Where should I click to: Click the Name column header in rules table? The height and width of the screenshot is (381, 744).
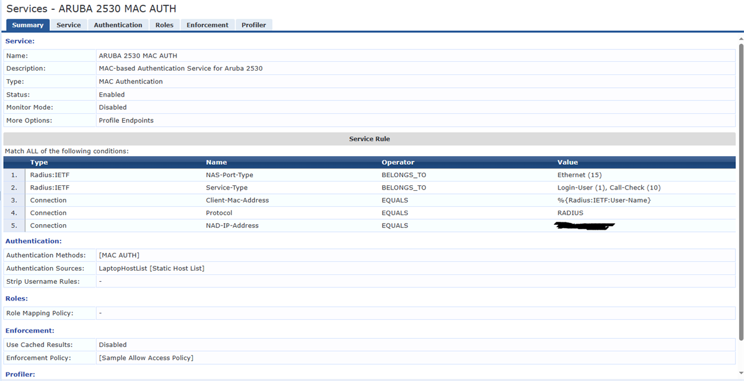216,162
